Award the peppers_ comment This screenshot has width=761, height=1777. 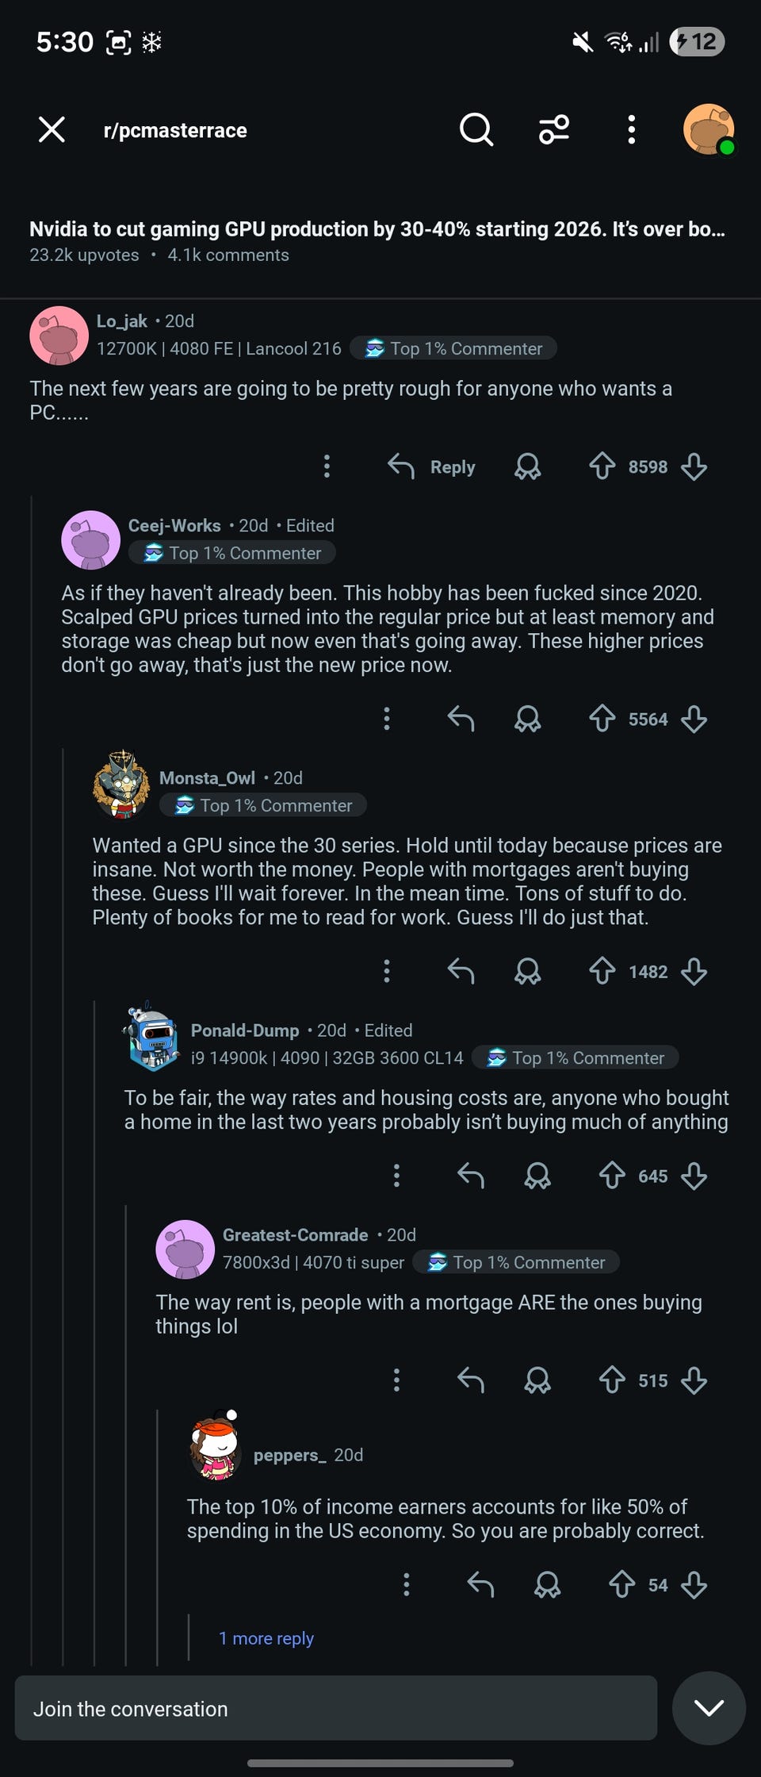click(547, 1585)
